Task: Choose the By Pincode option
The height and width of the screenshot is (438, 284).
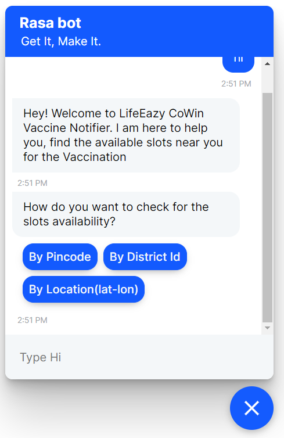Action: click(60, 257)
